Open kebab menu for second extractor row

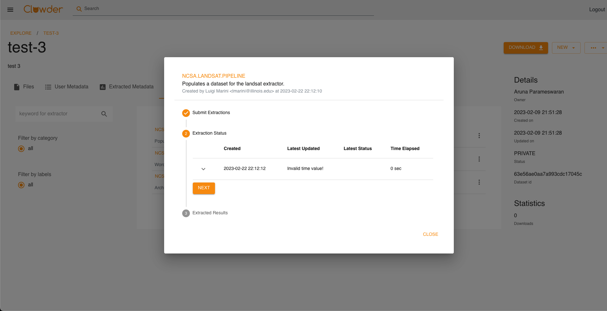[479, 159]
